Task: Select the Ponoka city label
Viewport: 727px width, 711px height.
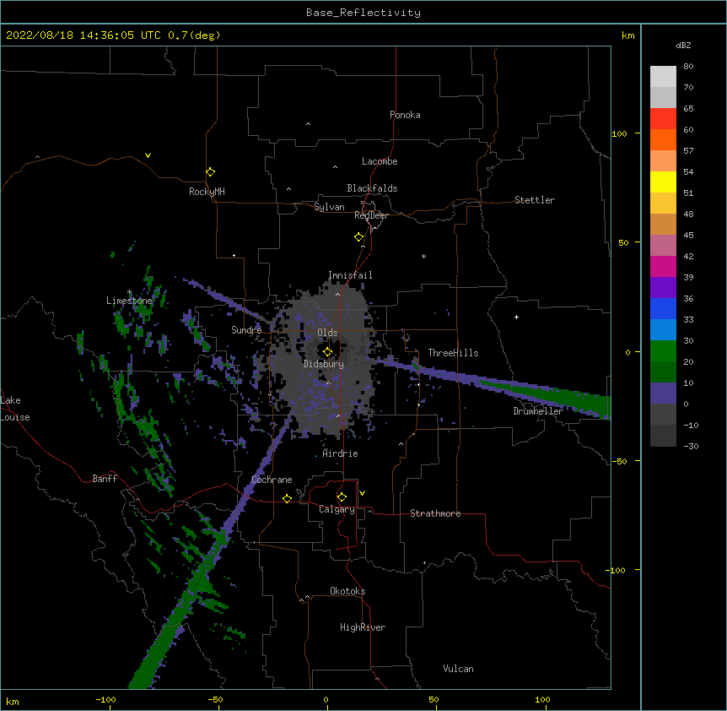Action: click(x=405, y=115)
